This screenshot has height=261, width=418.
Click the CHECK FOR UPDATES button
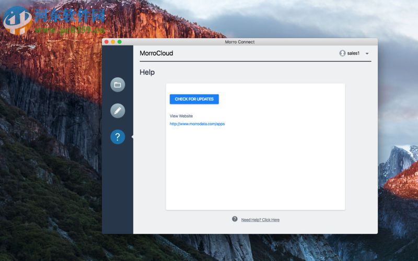(194, 99)
